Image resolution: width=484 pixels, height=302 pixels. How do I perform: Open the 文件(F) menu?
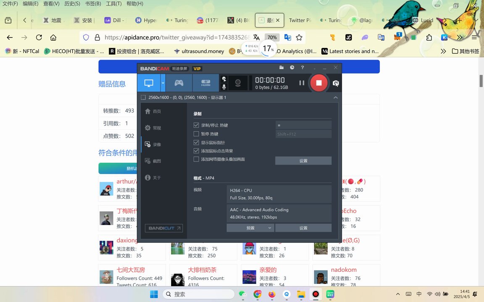point(10,4)
